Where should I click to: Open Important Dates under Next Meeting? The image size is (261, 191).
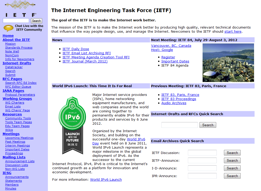click(175, 61)
